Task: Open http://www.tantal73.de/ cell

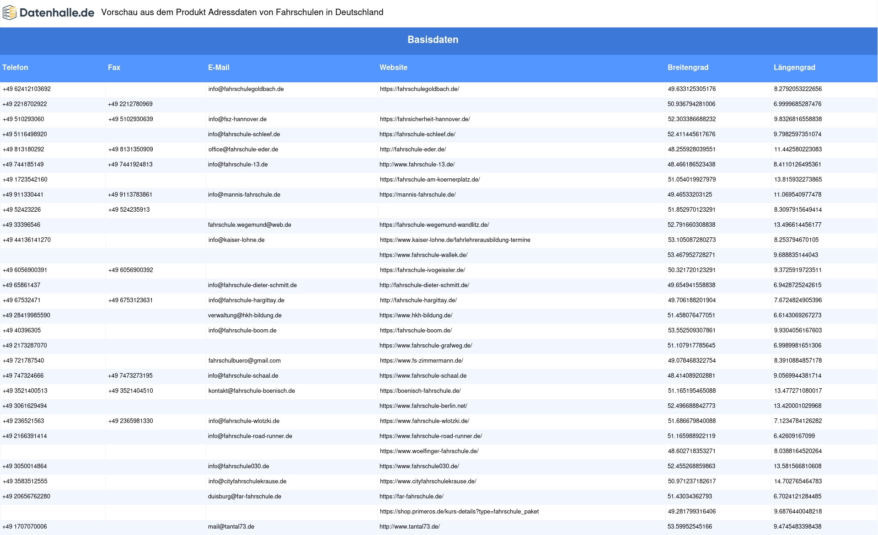Action: click(x=410, y=527)
